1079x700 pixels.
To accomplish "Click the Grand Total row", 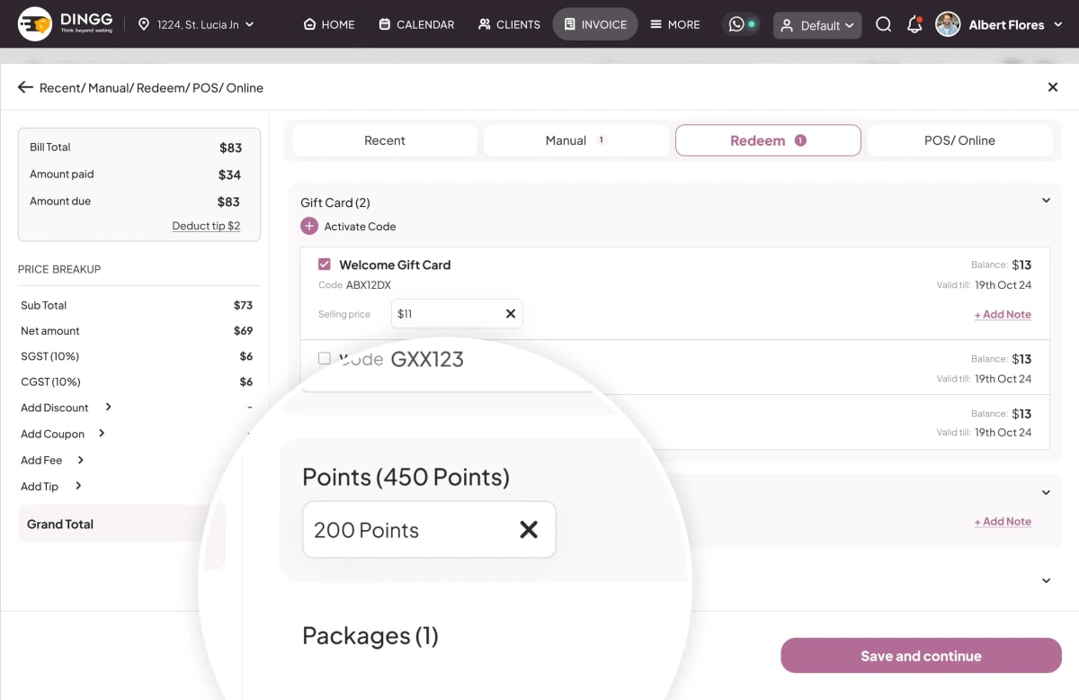I will 121,524.
